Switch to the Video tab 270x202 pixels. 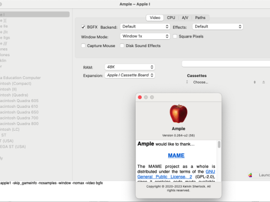[x=155, y=18]
